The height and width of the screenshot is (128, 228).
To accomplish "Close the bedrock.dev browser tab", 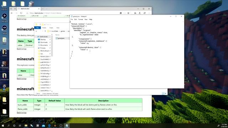I will [39, 9].
